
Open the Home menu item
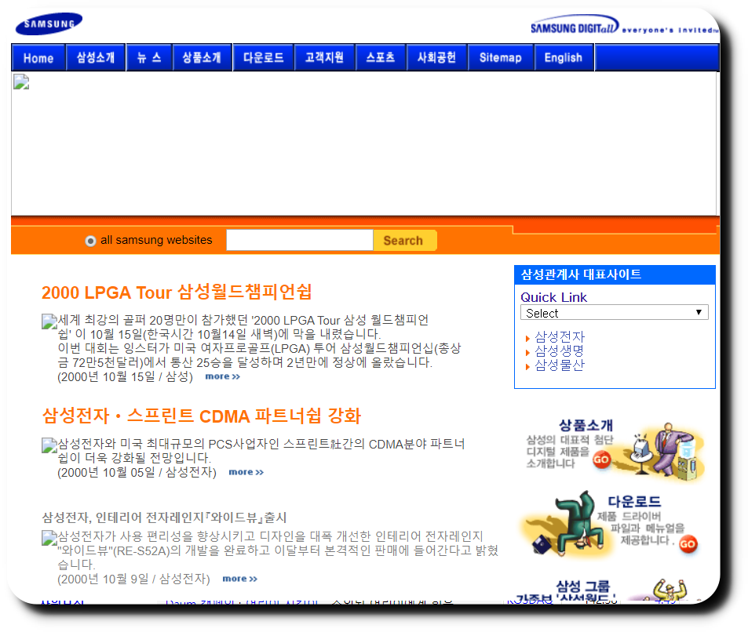click(x=38, y=58)
